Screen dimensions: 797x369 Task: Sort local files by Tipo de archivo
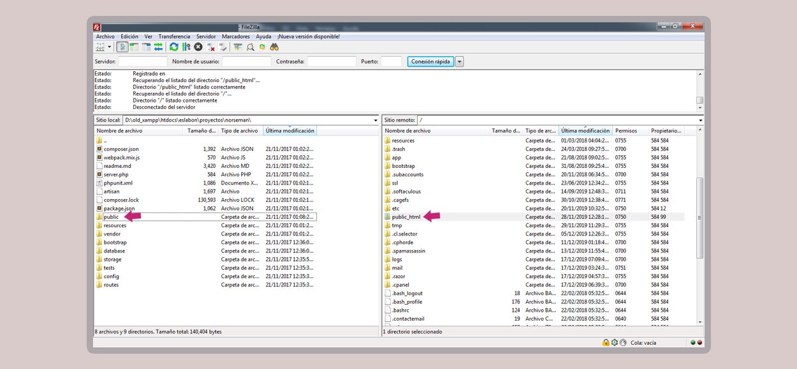[240, 130]
